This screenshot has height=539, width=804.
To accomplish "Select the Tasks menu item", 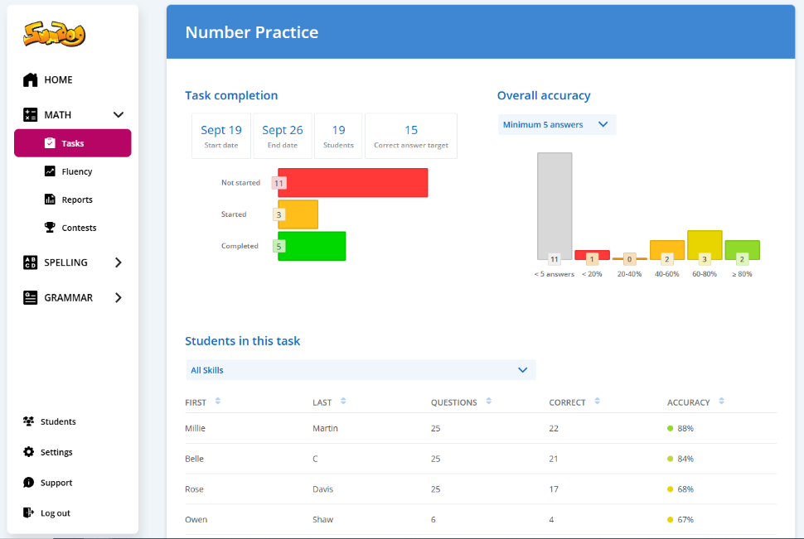I will 72,143.
